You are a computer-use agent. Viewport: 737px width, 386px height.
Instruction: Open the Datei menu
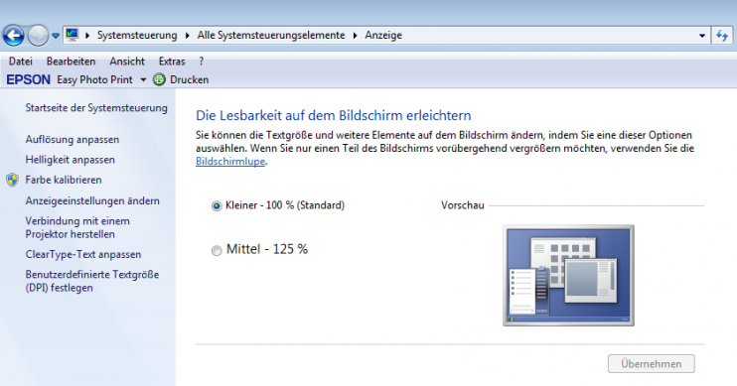[21, 62]
